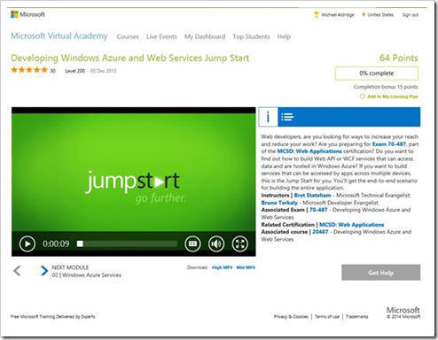
Task: Click the Sign out link
Action: click(411, 15)
